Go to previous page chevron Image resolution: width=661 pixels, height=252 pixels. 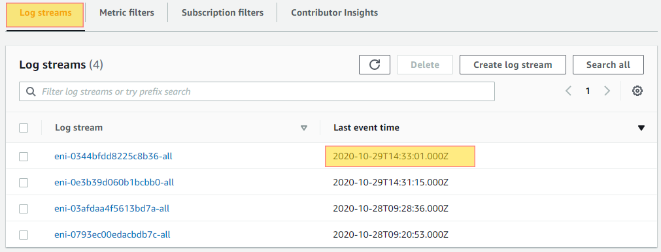click(x=568, y=91)
